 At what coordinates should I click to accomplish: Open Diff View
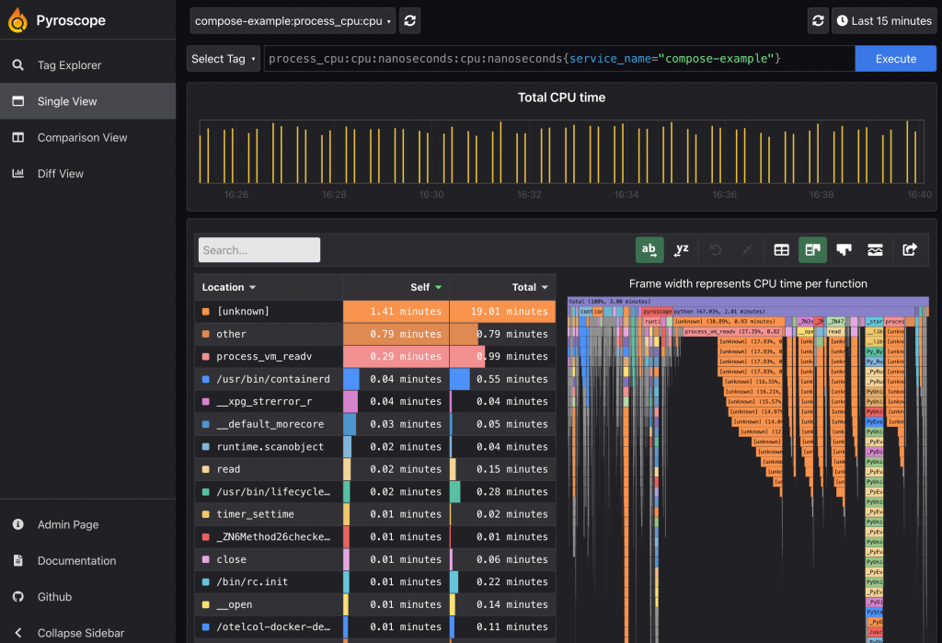click(x=87, y=174)
